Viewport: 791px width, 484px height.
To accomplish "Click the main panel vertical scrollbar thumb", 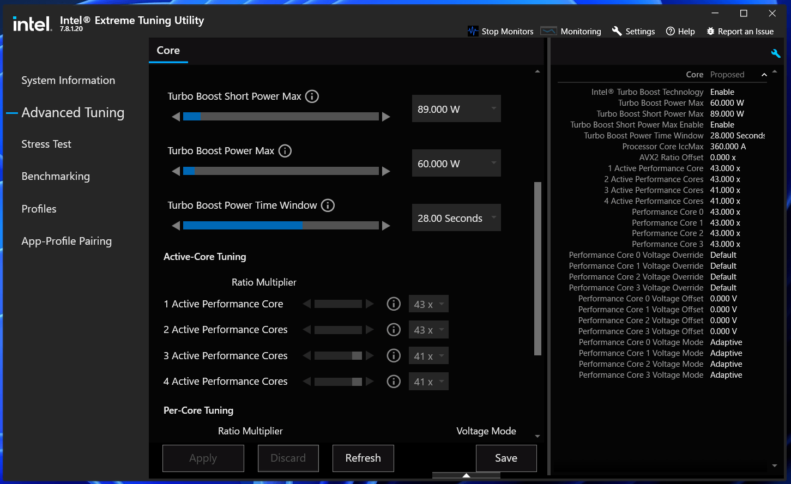I will [538, 269].
